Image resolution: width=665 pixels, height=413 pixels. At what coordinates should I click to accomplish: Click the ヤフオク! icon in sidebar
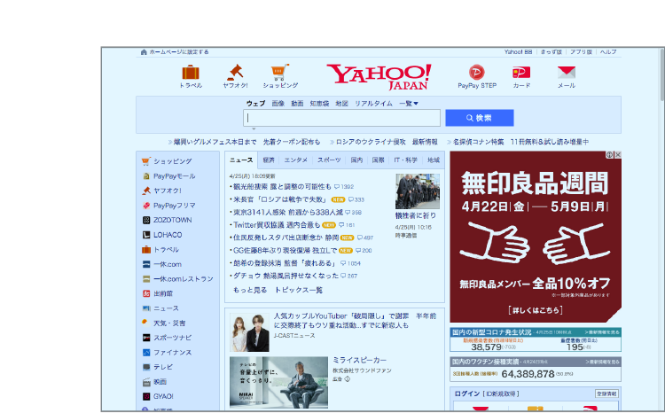coord(146,191)
